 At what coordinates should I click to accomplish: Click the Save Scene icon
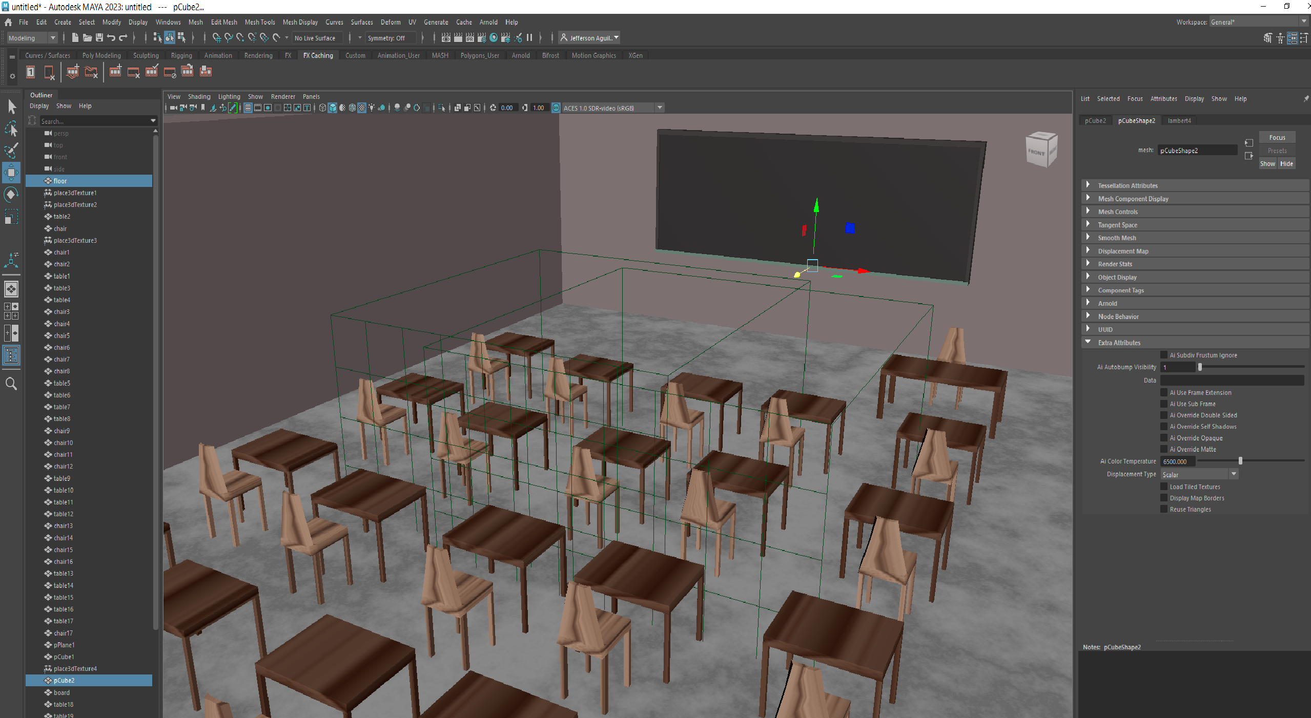[x=99, y=37]
